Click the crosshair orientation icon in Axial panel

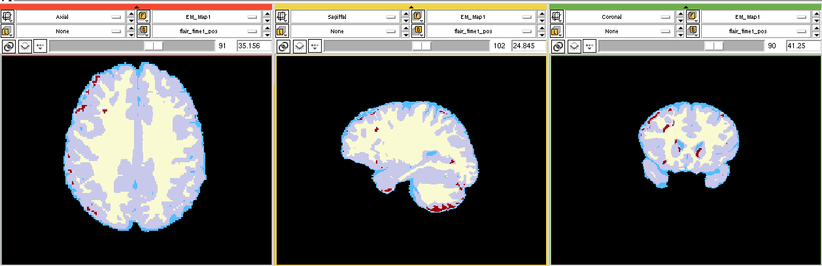coord(8,16)
